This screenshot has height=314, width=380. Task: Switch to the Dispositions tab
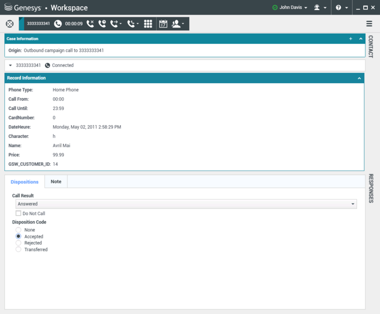(25, 182)
